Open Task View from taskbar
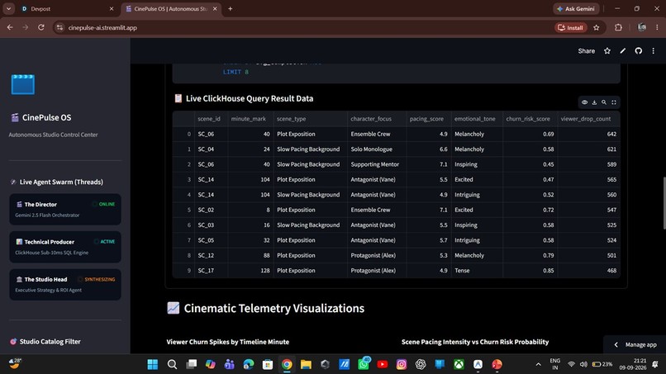Viewport: 666px width, 374px height. [x=192, y=364]
